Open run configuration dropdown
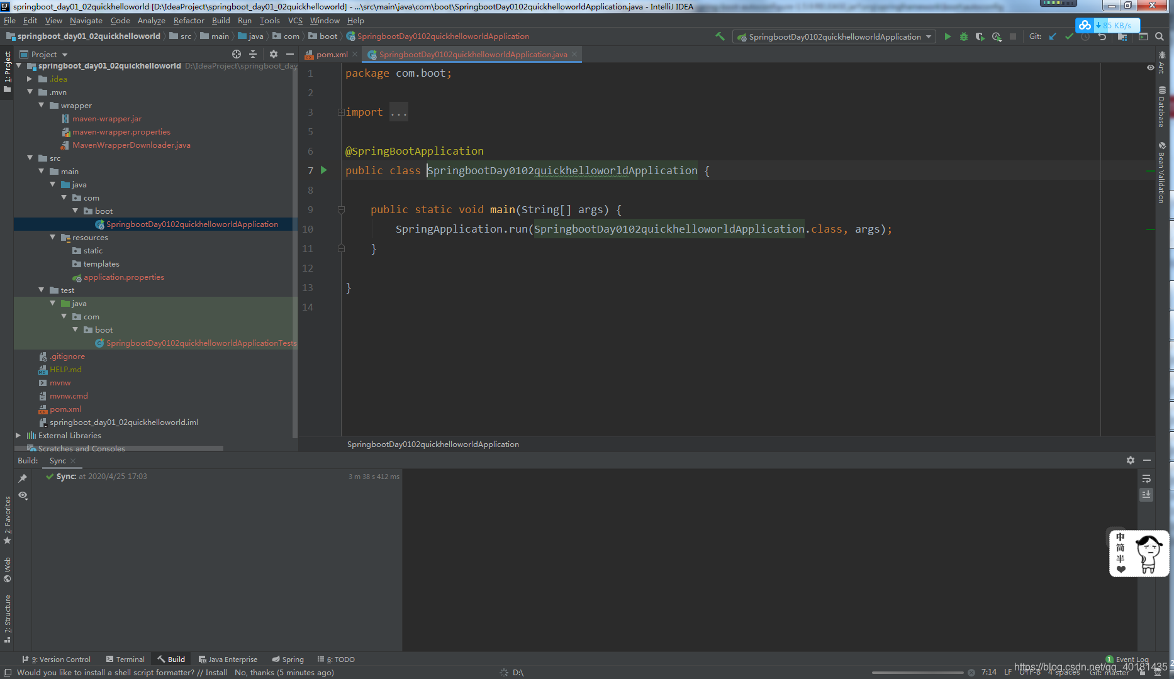Viewport: 1174px width, 679px height. (834, 36)
